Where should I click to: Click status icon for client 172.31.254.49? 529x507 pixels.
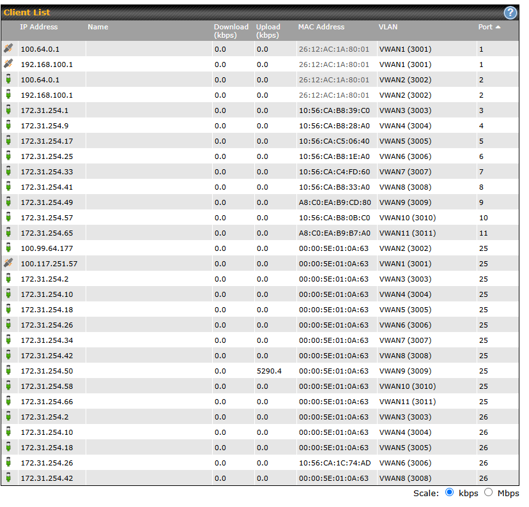click(9, 202)
